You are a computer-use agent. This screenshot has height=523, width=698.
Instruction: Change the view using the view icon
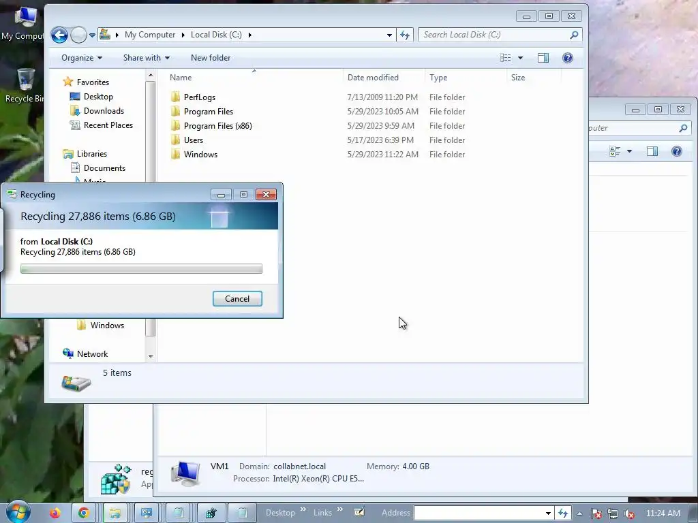pyautogui.click(x=506, y=58)
